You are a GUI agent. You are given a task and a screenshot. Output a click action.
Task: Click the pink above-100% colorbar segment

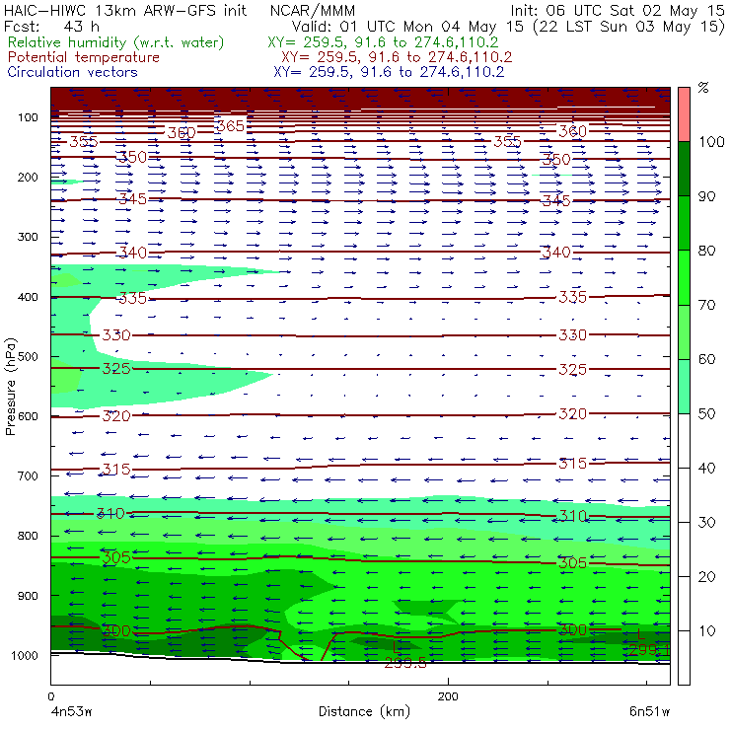(684, 114)
